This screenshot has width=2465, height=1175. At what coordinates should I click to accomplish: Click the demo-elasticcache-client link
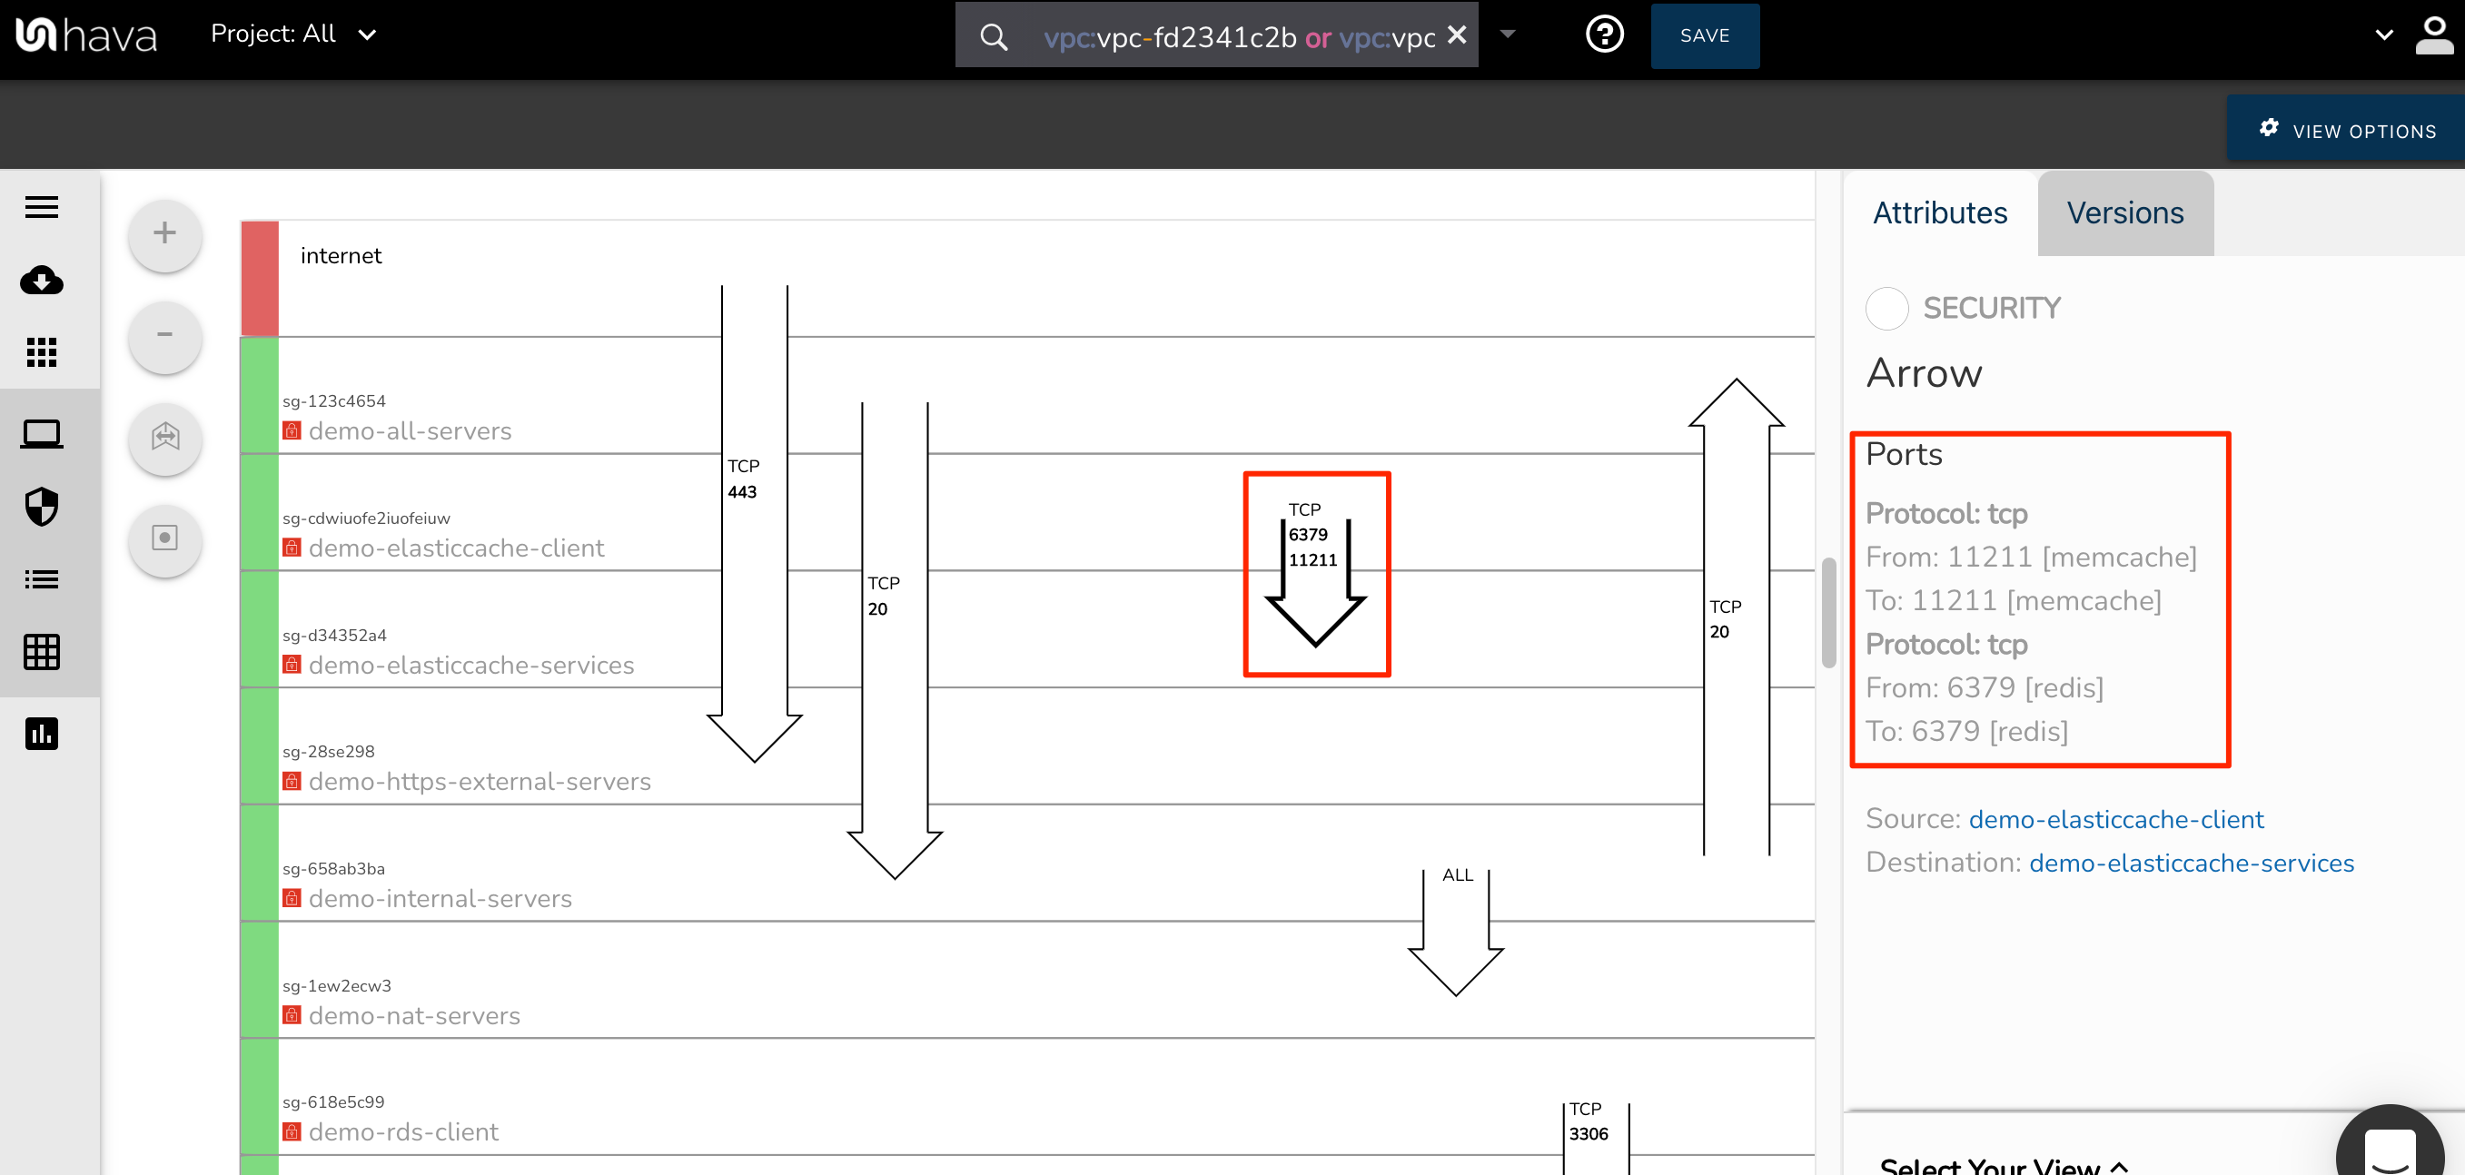[2119, 817]
